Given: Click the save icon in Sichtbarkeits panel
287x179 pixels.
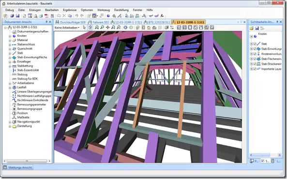Looking at the screenshot, I should (x=257, y=28).
